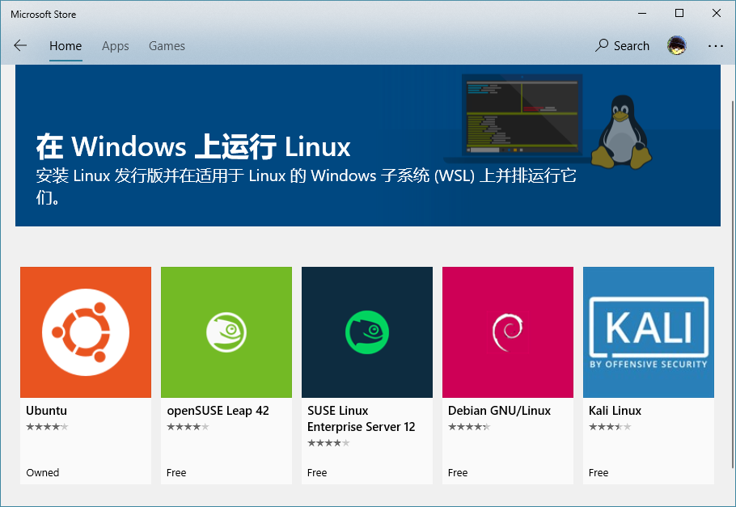Expand options via the three-dot menu
The width and height of the screenshot is (736, 507).
point(715,45)
